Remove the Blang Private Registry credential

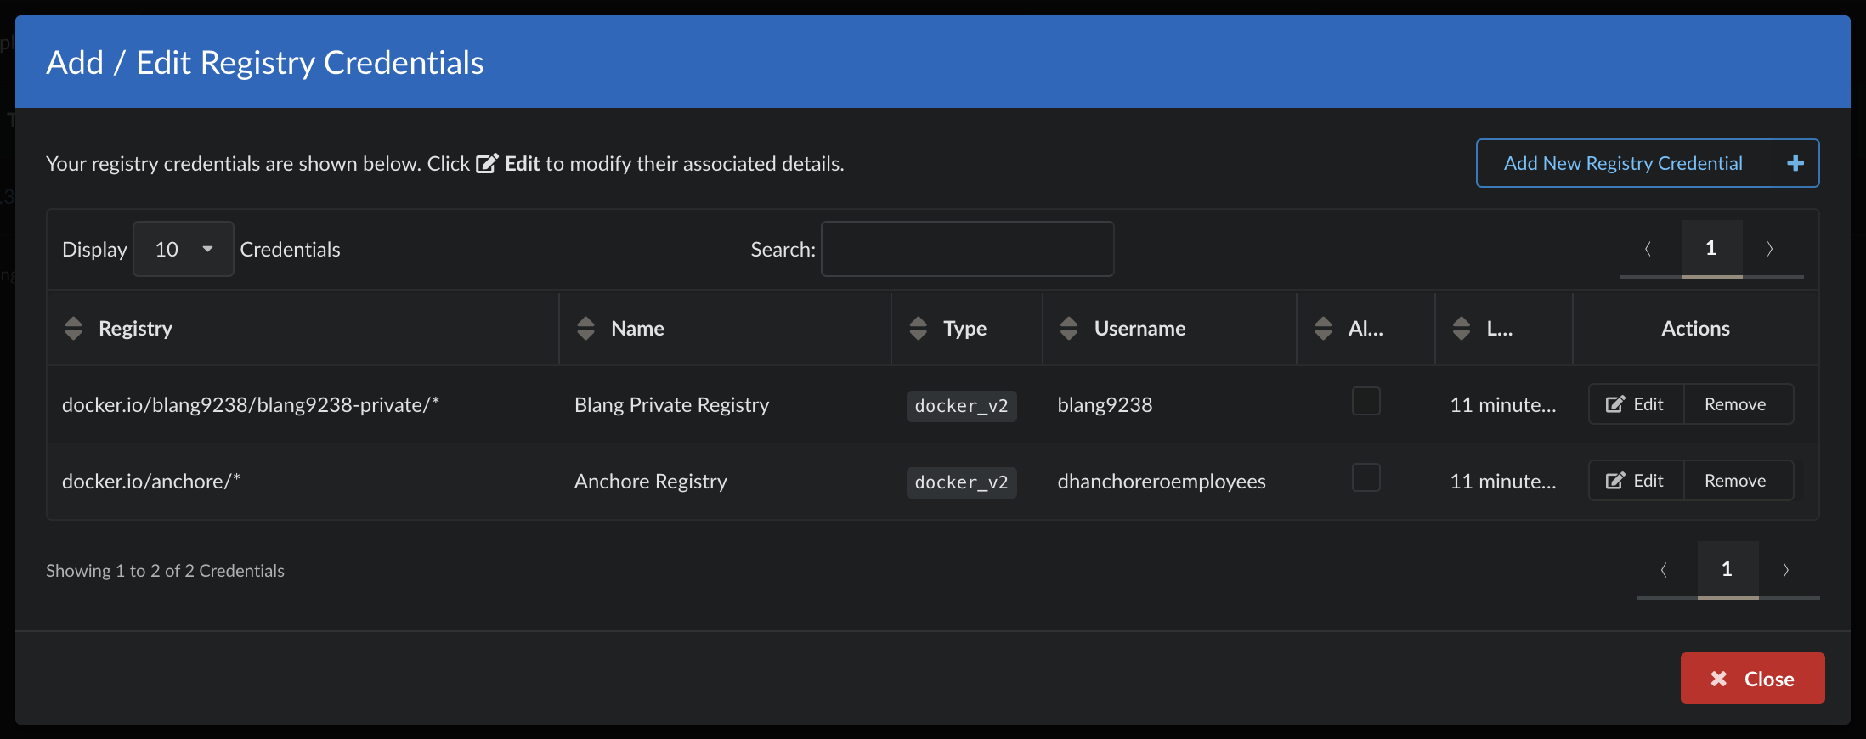coord(1735,404)
